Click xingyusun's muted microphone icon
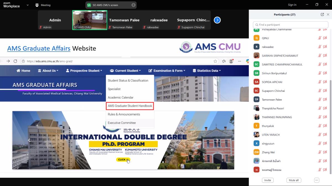The width and height of the screenshot is (332, 186). coord(320,143)
